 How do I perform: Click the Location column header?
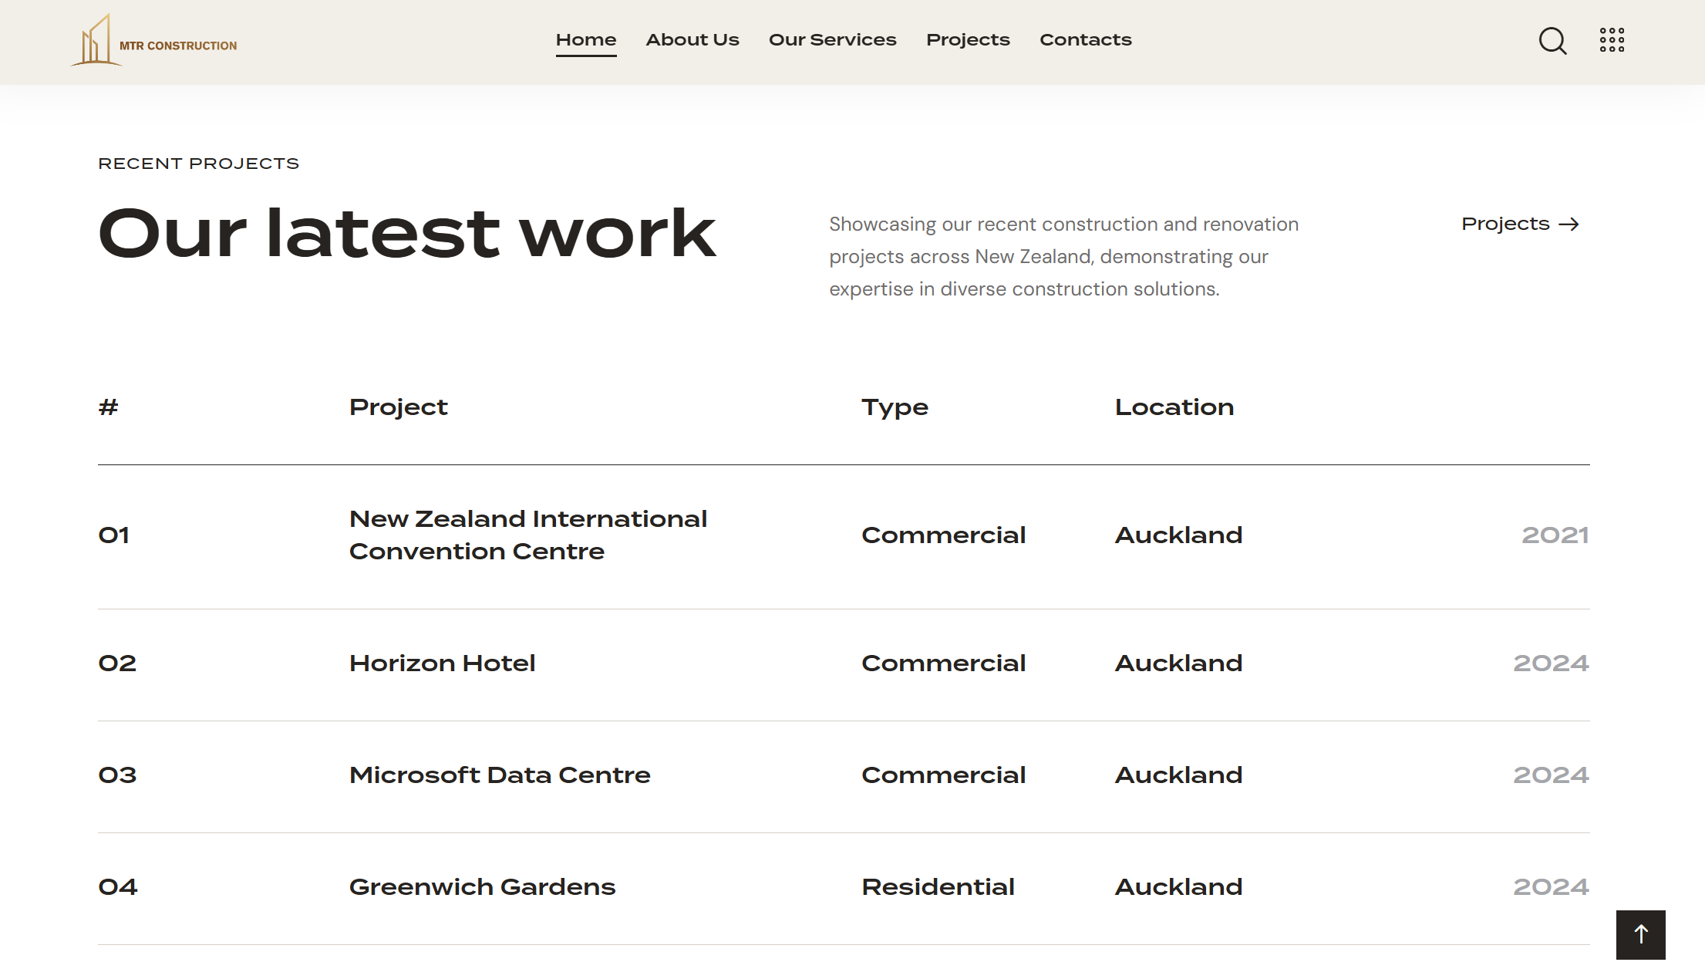[x=1174, y=407]
